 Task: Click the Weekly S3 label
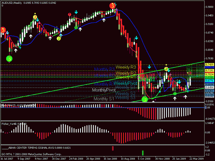pyautogui.click(x=125, y=97)
